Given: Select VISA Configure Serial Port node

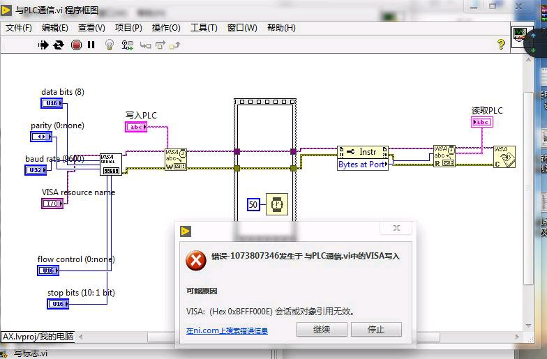Looking at the screenshot, I should (x=111, y=165).
